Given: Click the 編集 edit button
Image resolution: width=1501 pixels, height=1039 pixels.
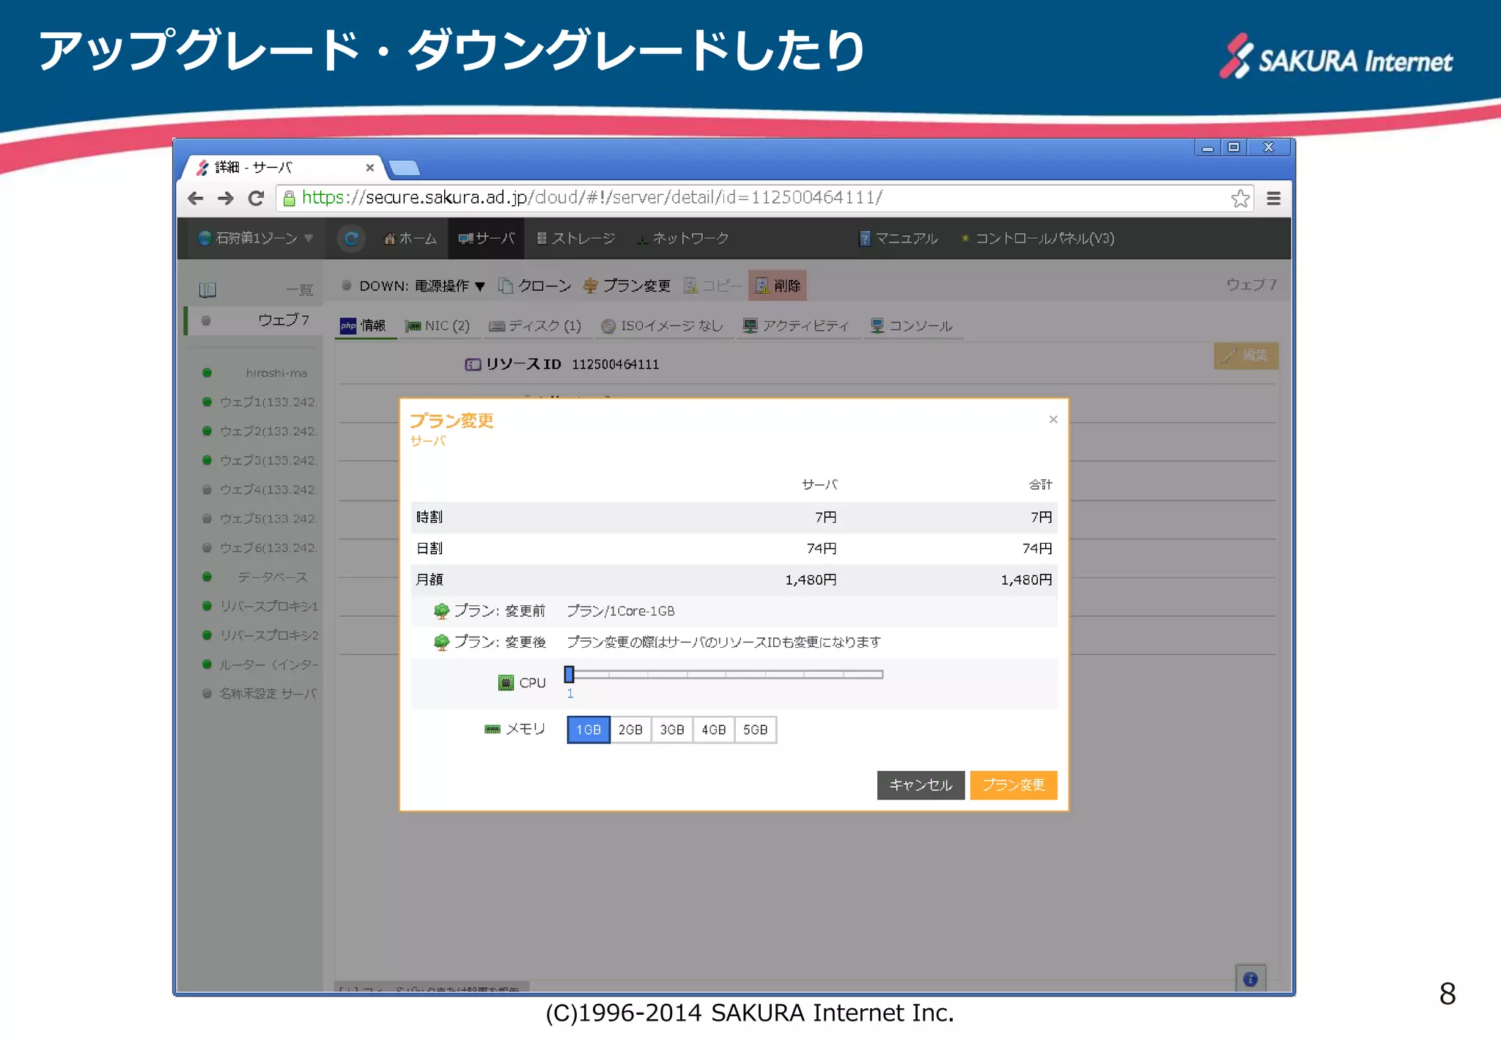Looking at the screenshot, I should point(1246,355).
